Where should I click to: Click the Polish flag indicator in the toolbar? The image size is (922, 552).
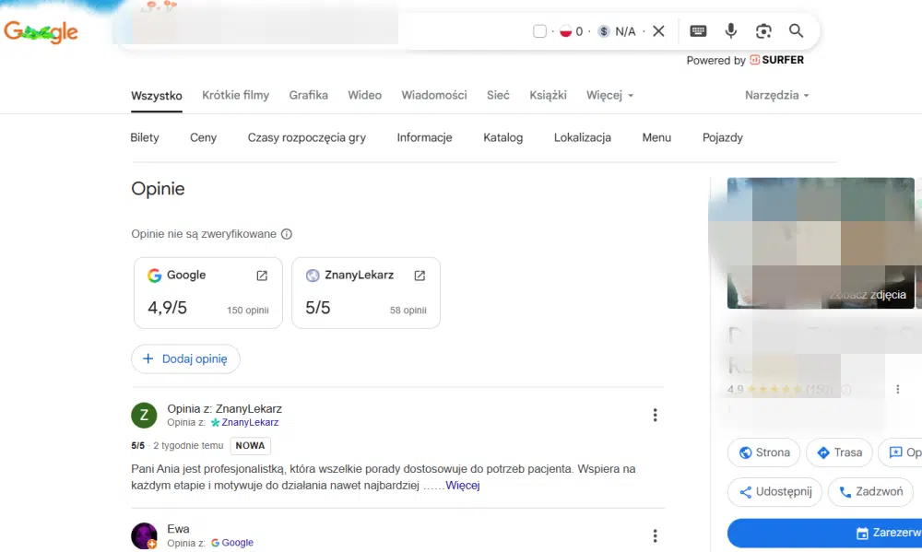tap(565, 30)
